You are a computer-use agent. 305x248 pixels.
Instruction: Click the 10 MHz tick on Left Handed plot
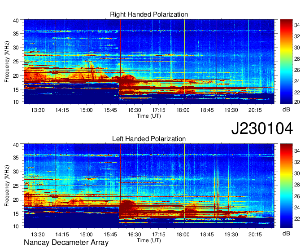(x=16, y=226)
